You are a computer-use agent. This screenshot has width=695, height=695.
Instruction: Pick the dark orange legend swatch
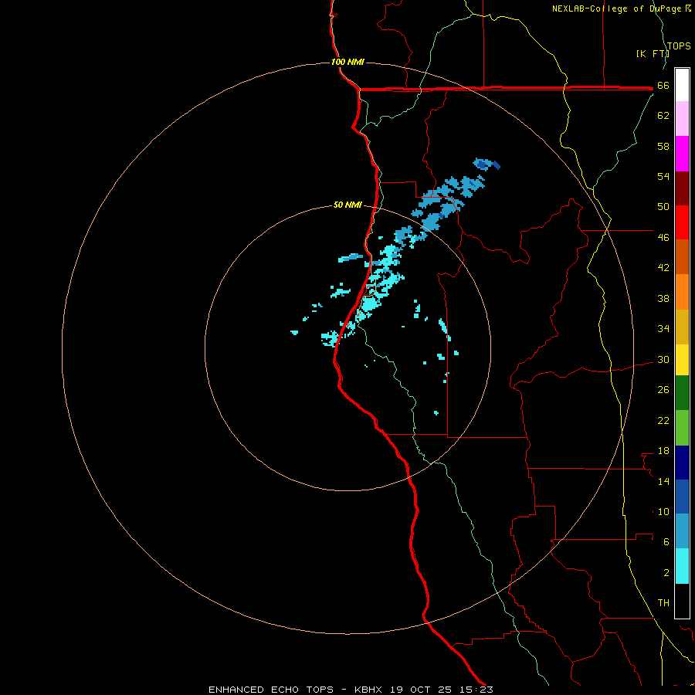pyautogui.click(x=682, y=257)
